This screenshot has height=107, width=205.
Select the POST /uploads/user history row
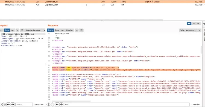[102, 5]
